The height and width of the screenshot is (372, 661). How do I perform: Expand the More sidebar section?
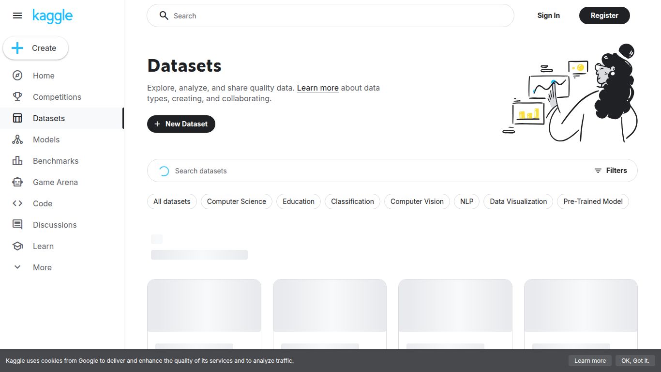17,267
